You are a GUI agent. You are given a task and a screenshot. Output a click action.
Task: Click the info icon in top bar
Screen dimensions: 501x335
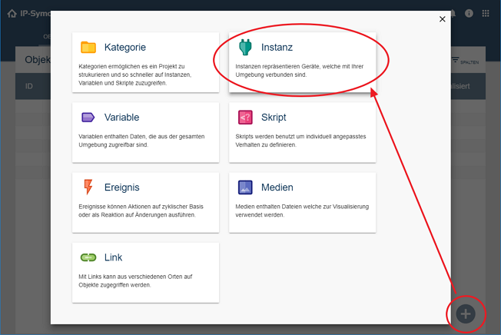pyautogui.click(x=469, y=13)
